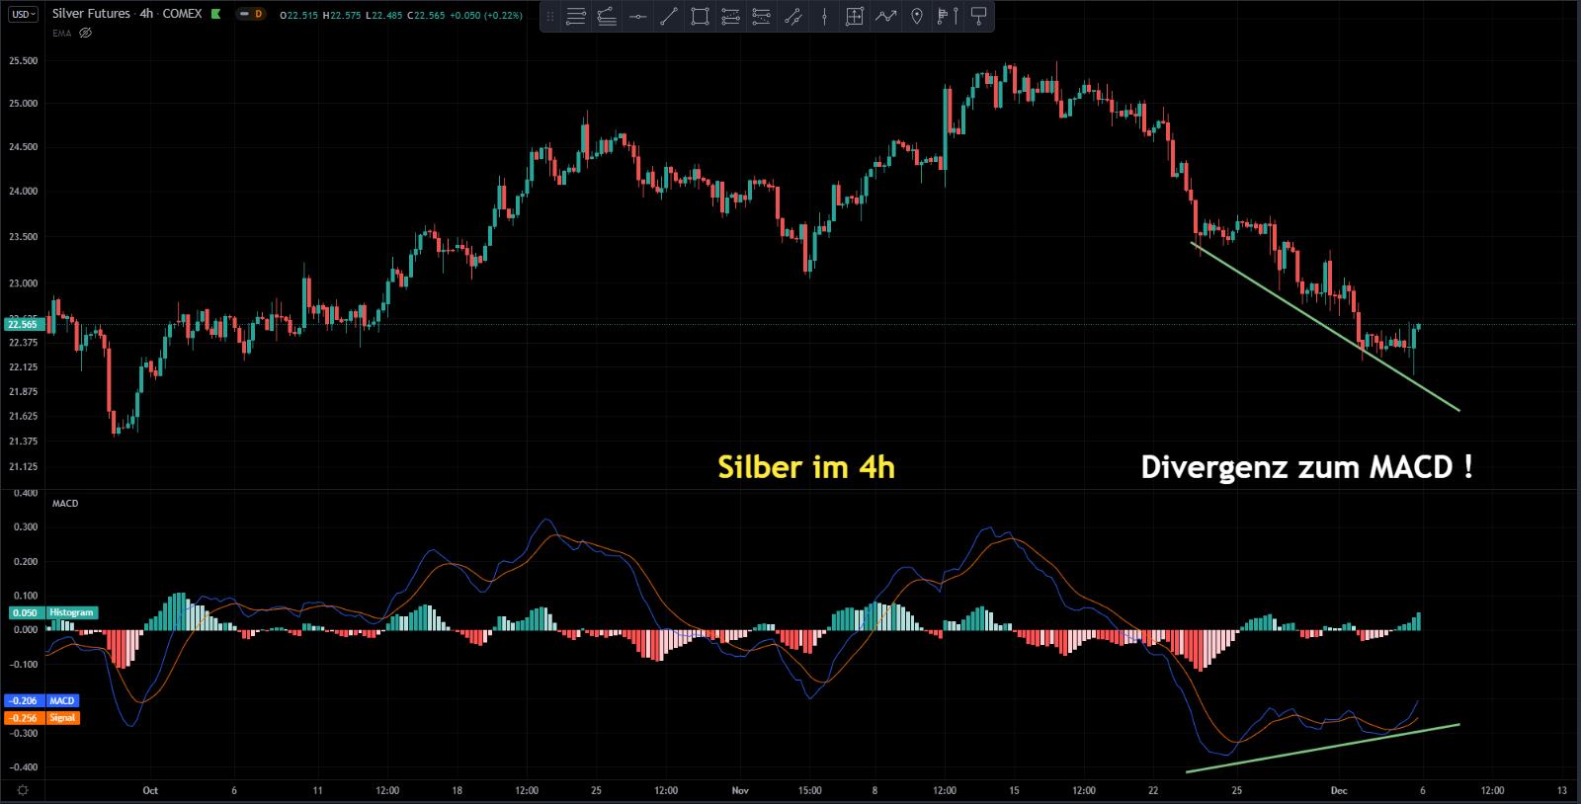Viewport: 1581px width, 804px height.
Task: Select the zigzag arrow path tool
Action: point(886,16)
